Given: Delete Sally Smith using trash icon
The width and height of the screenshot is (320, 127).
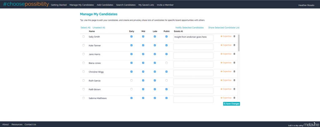Looking at the screenshot, I should click(234, 36).
